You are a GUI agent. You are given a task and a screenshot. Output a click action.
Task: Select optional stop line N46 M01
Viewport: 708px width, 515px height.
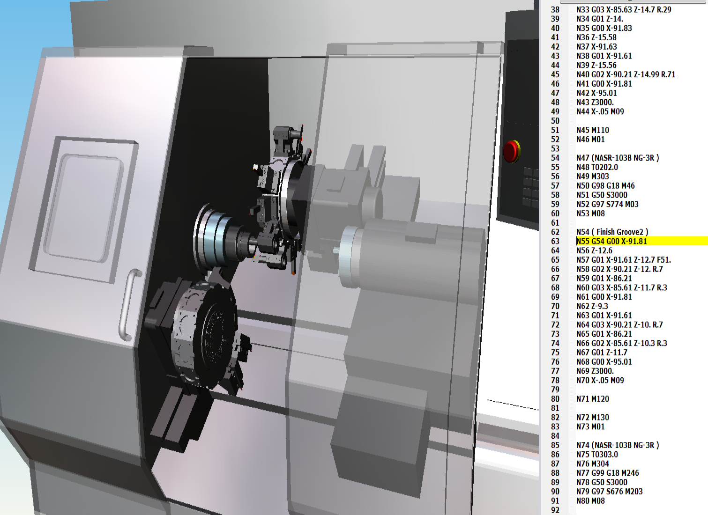click(590, 140)
